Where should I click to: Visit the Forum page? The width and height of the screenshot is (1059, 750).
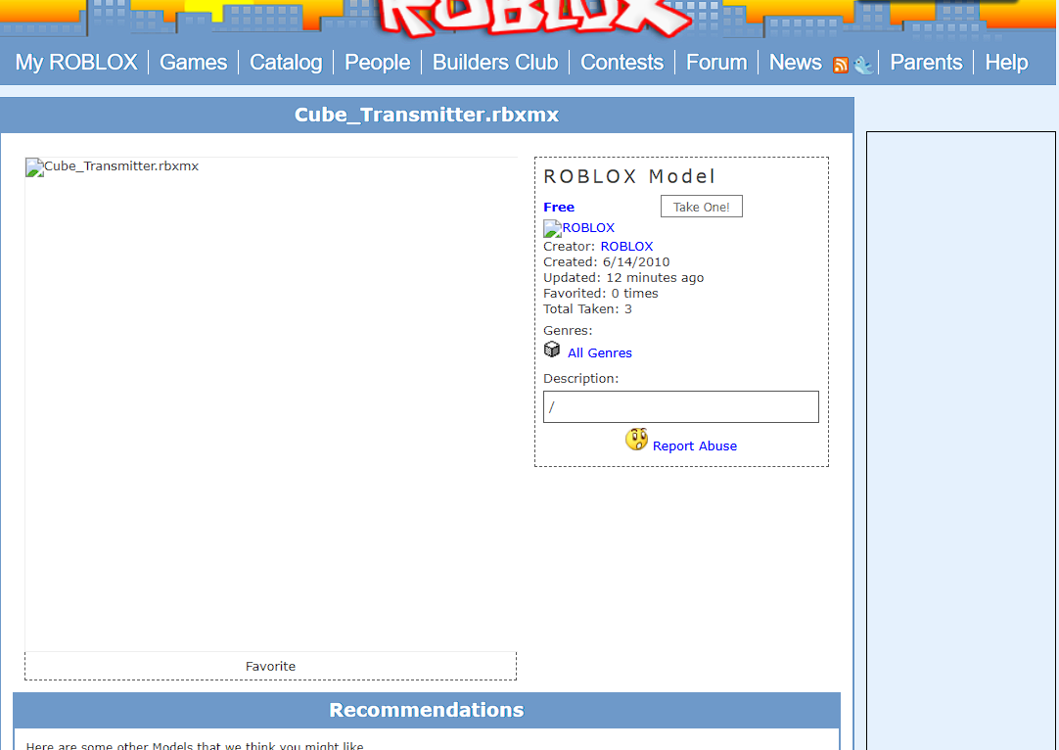click(715, 63)
